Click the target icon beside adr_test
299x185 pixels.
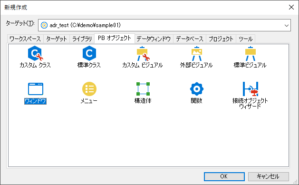pos(44,25)
